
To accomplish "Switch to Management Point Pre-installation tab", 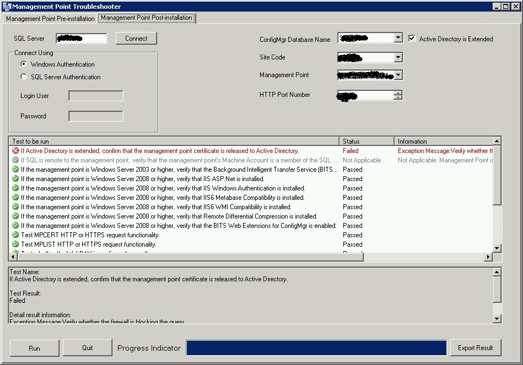I will click(50, 19).
